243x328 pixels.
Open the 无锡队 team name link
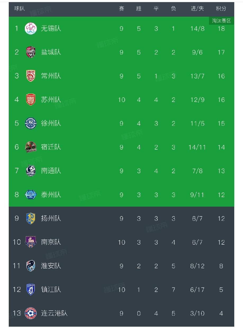pyautogui.click(x=51, y=29)
